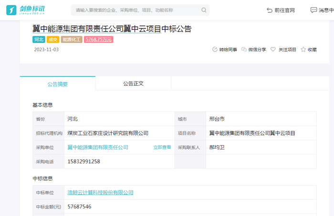Screen dimensions: 334x216
Task: Click the city value 邢台市
Action: 217,119
